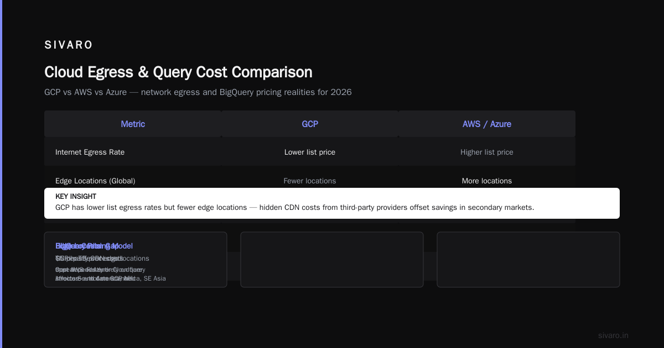Screen dimensions: 664x348
Task: Click the KEY INSIGHT heading
Action: (x=76, y=196)
